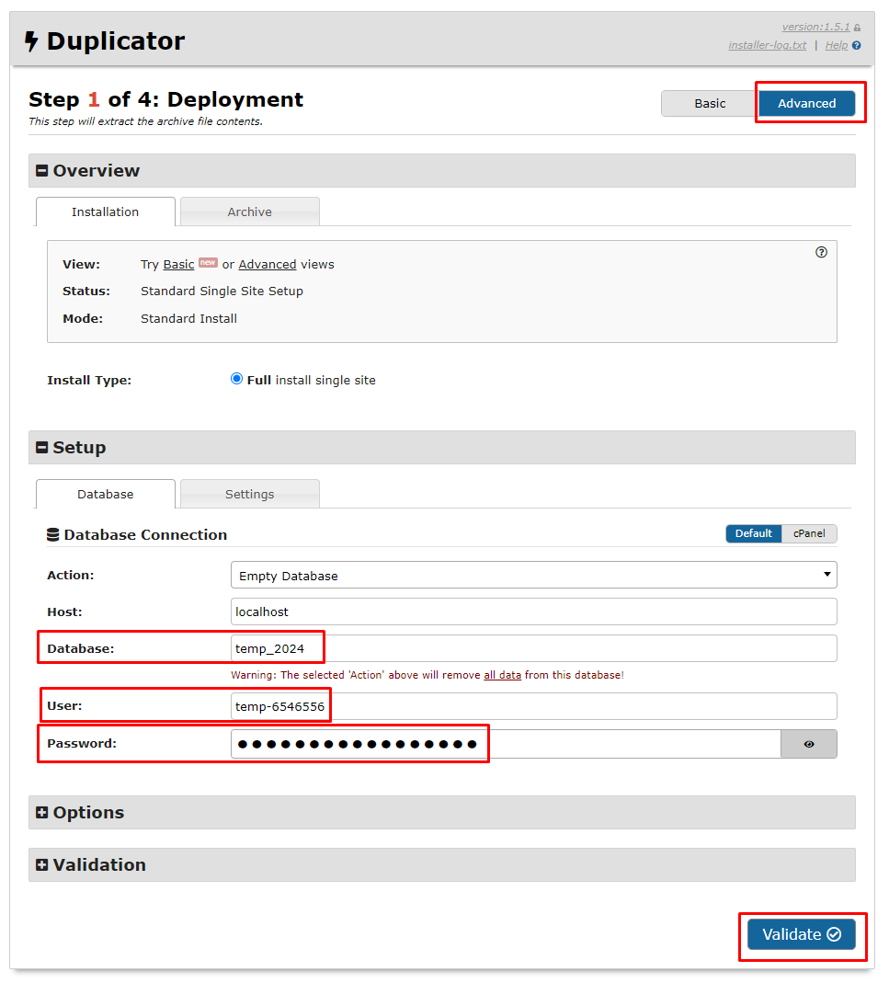Click the 'Database Connection' heading text
The image size is (889, 983).
pyautogui.click(x=145, y=535)
